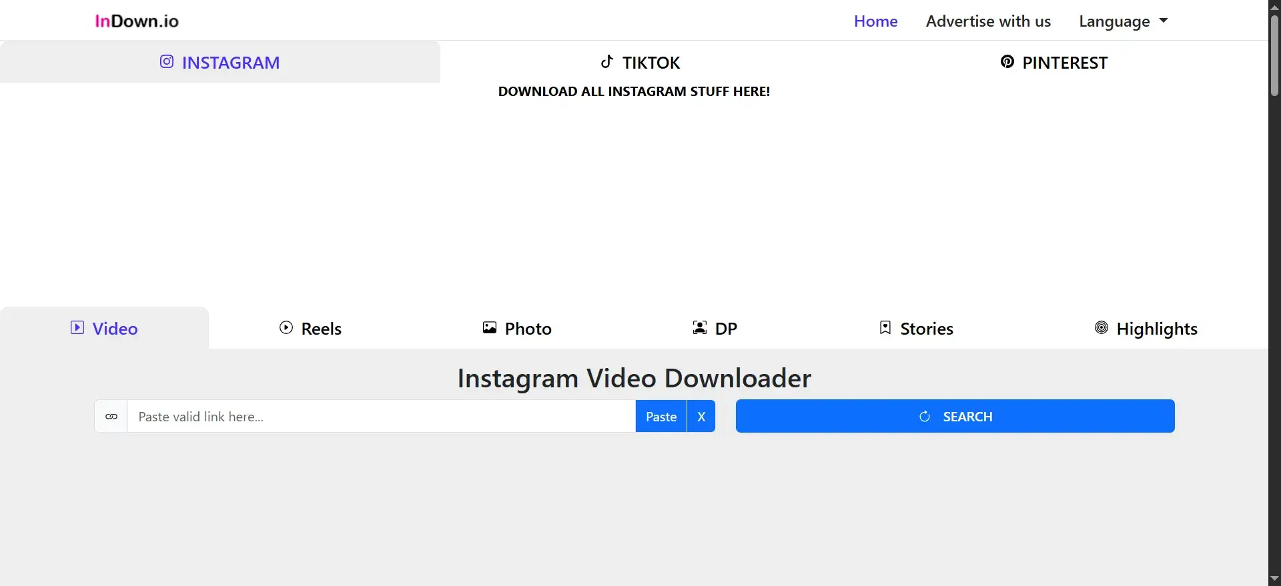Screen dimensions: 1281x586
Task: Click the SEARCH button
Action: coord(955,417)
